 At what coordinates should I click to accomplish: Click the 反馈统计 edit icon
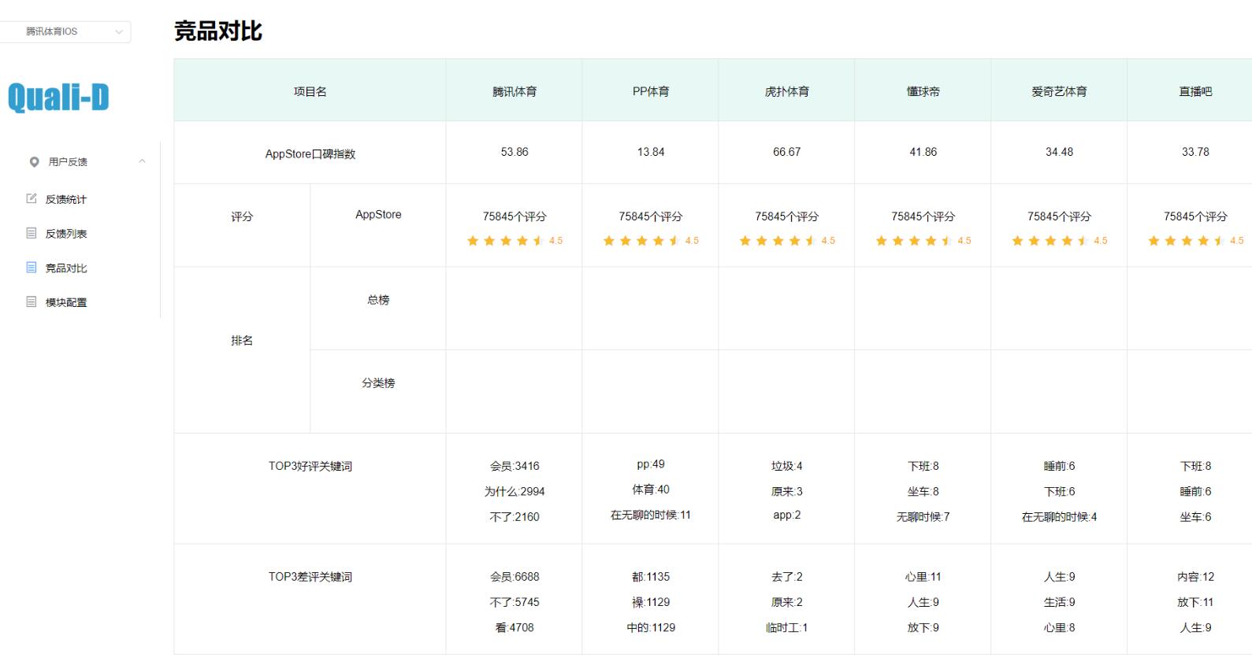click(32, 198)
